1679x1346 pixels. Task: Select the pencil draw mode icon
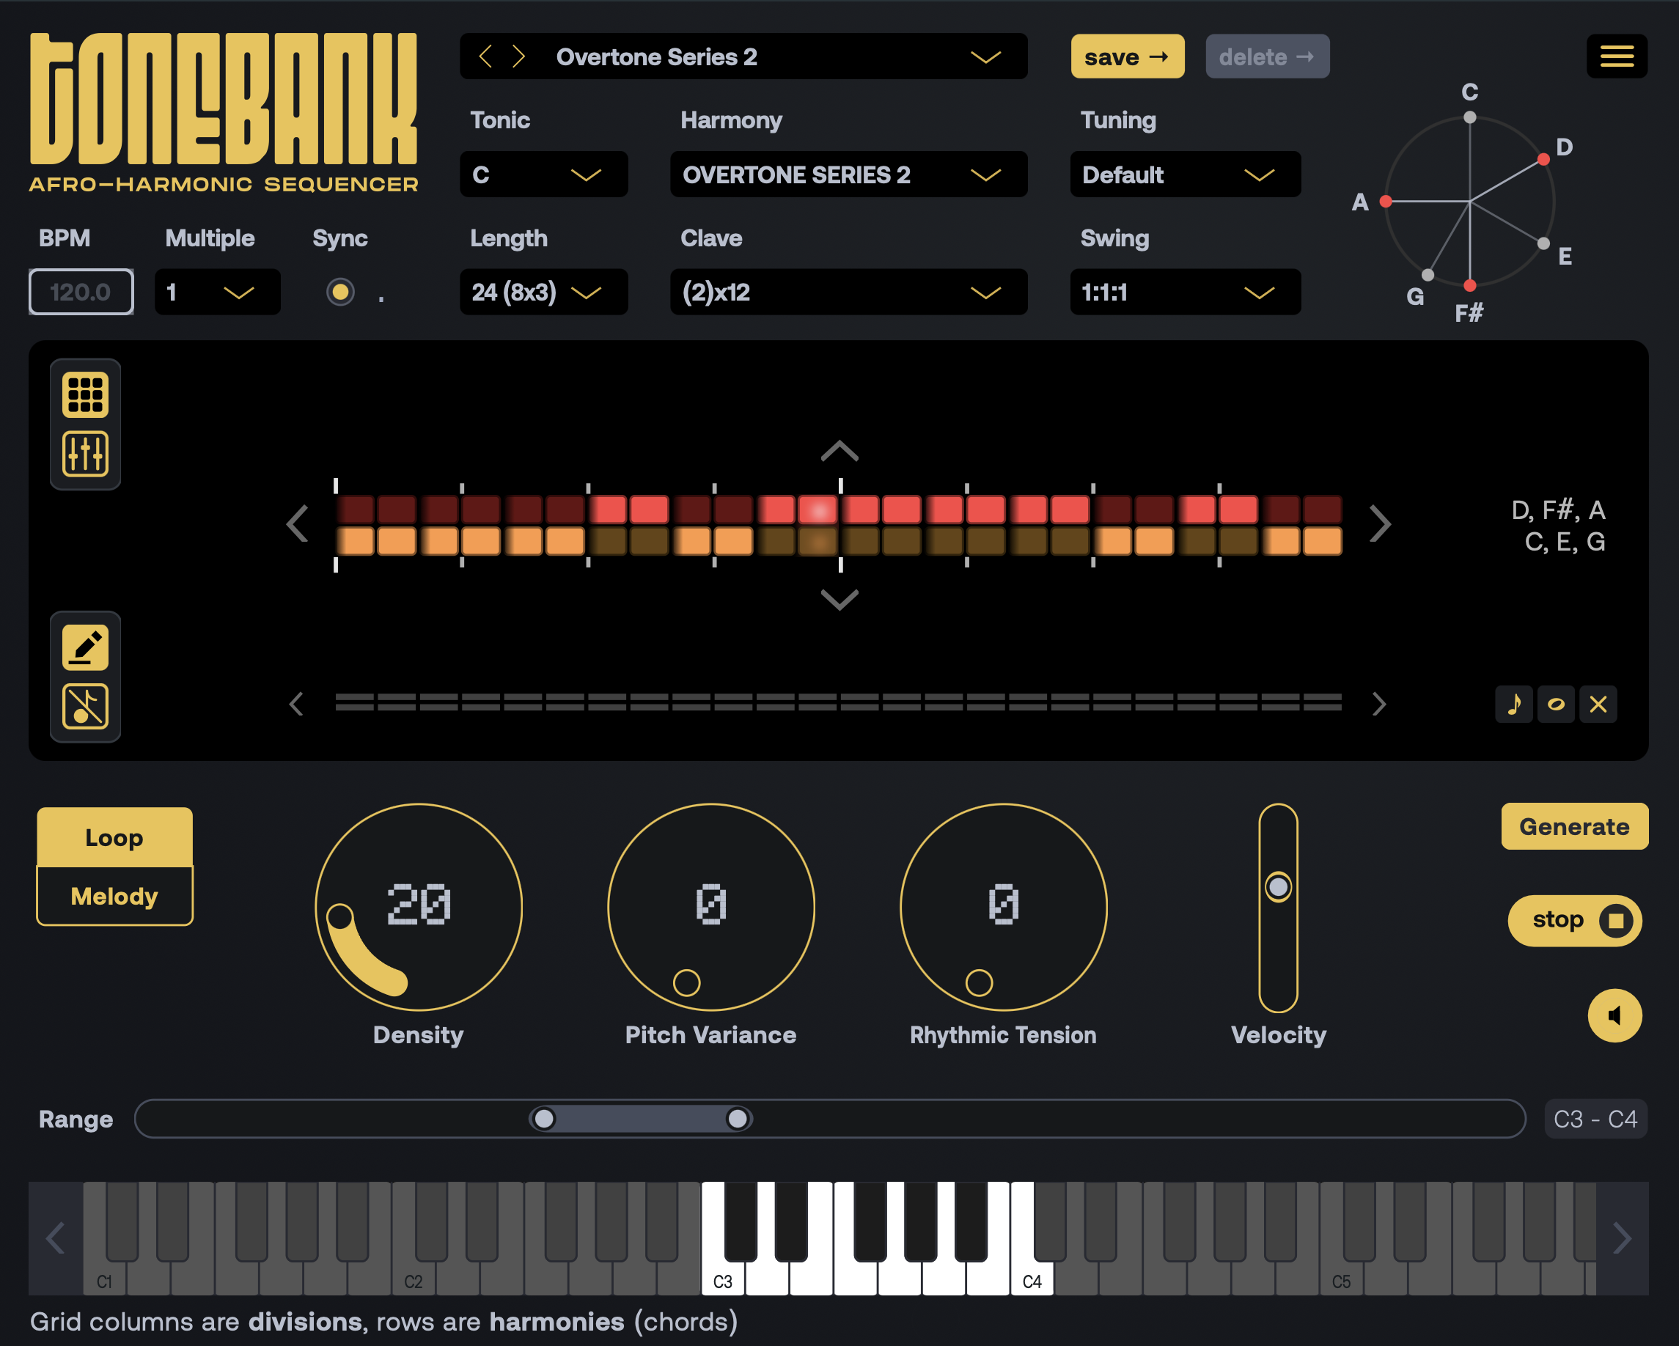tap(85, 646)
